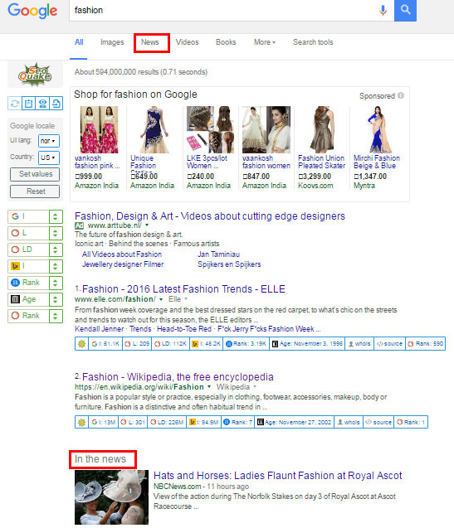This screenshot has height=528, width=454.
Task: Toggle the sort arrows for Age
Action: (x=56, y=299)
